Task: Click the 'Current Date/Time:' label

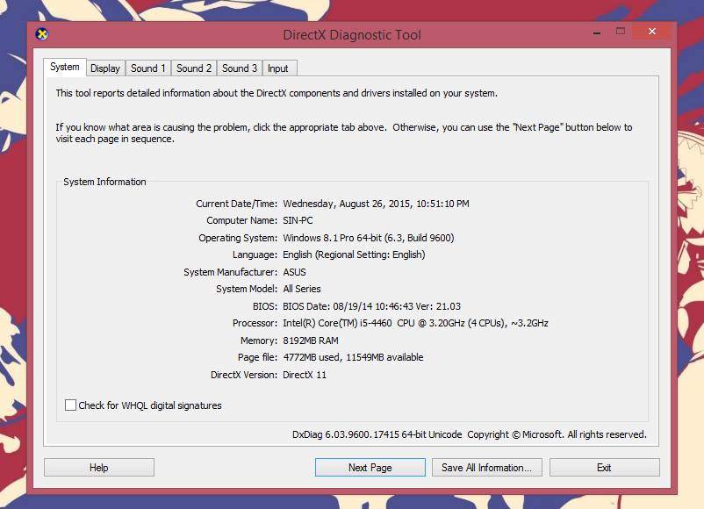Action: coord(237,204)
